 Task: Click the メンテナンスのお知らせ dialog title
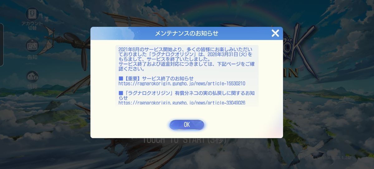186,33
